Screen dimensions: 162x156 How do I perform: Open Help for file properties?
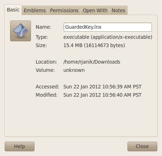coord(19,146)
